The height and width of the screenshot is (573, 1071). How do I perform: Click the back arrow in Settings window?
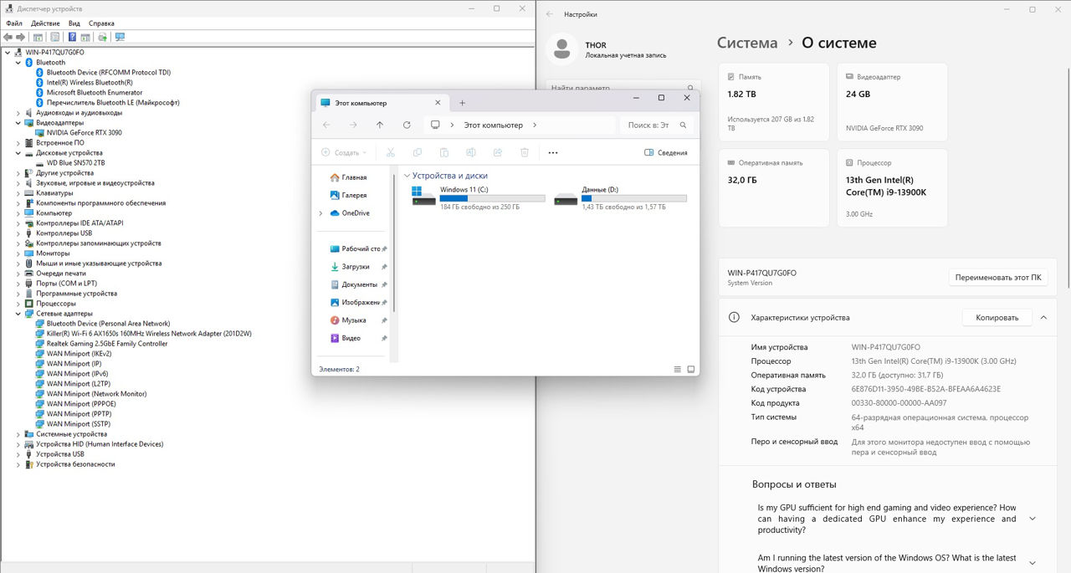pos(550,14)
